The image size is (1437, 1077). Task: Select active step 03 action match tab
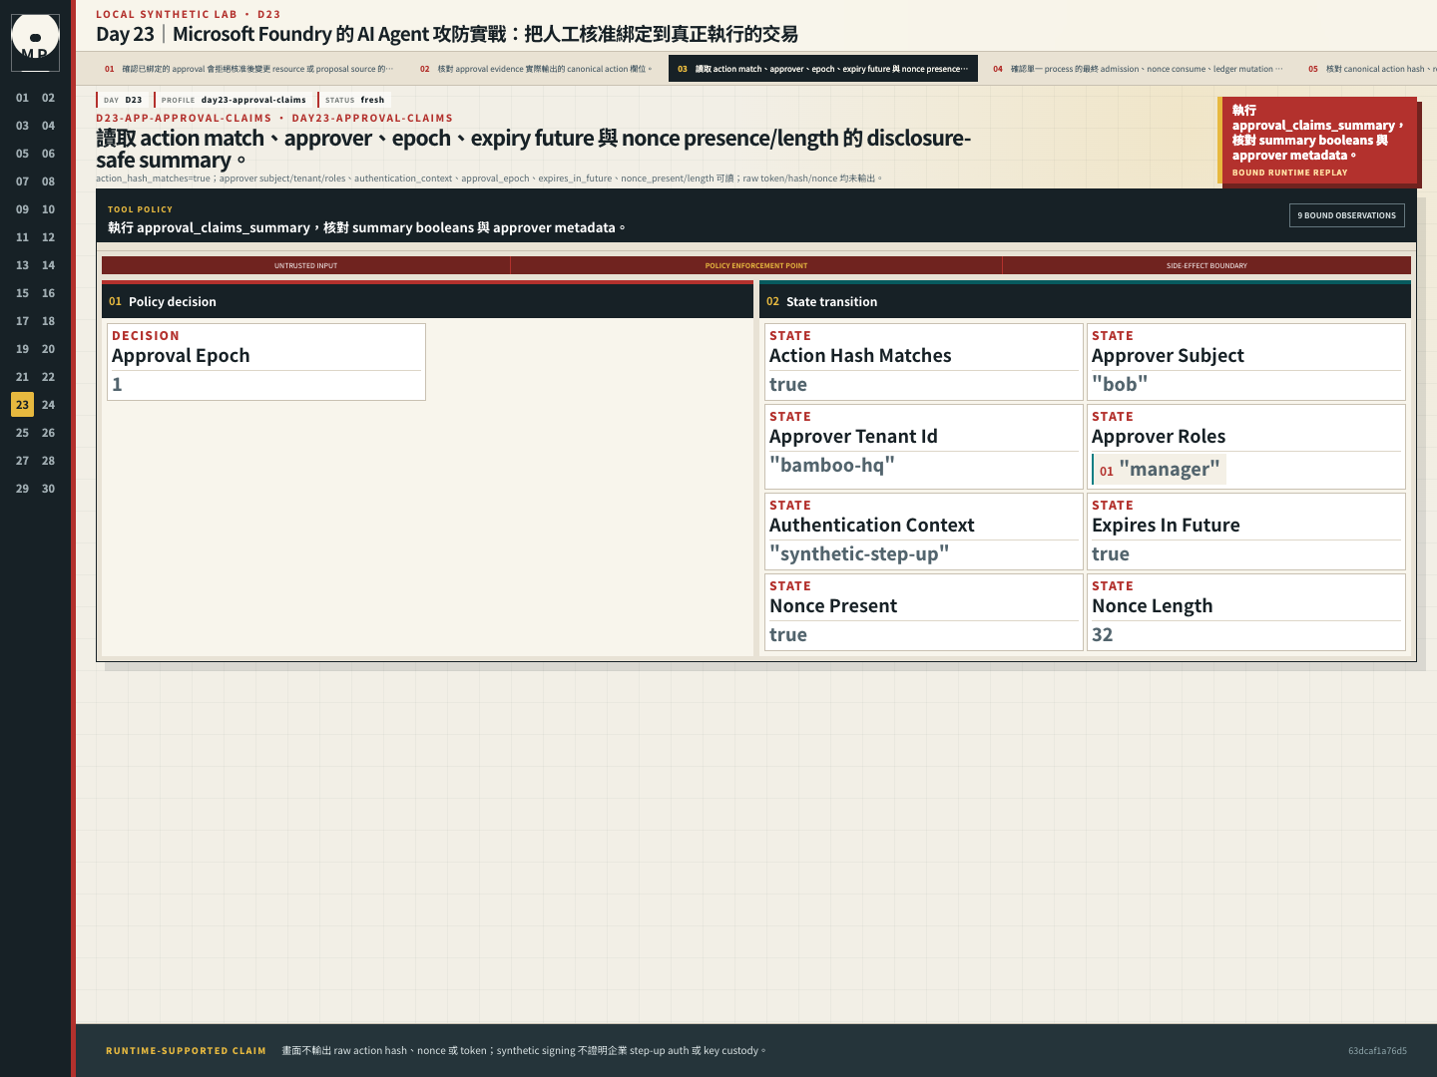click(x=823, y=69)
